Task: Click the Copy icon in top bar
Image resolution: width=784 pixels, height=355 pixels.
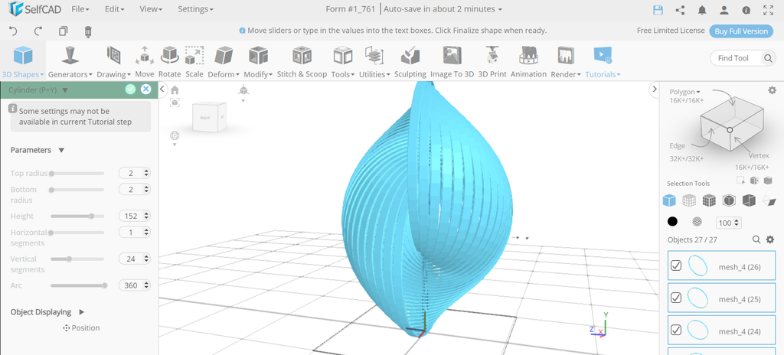Action: (x=63, y=31)
